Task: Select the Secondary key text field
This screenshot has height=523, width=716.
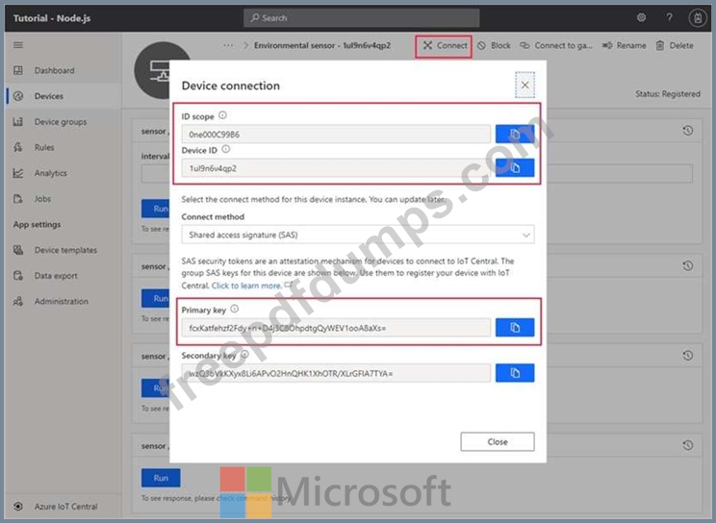Action: tap(336, 373)
